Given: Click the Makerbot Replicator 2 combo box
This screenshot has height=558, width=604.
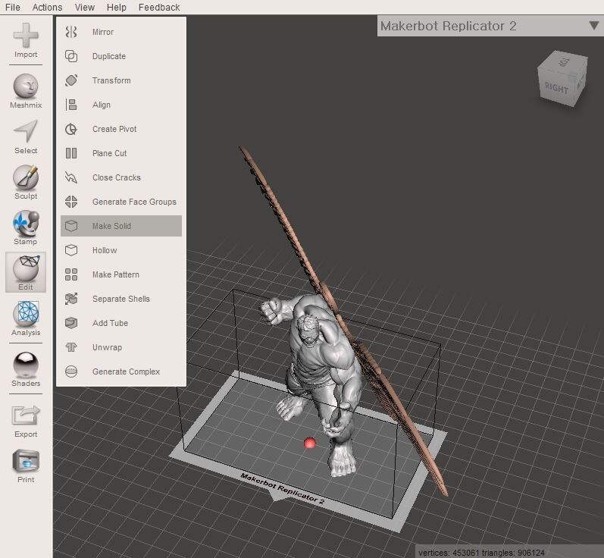Looking at the screenshot, I should click(490, 26).
